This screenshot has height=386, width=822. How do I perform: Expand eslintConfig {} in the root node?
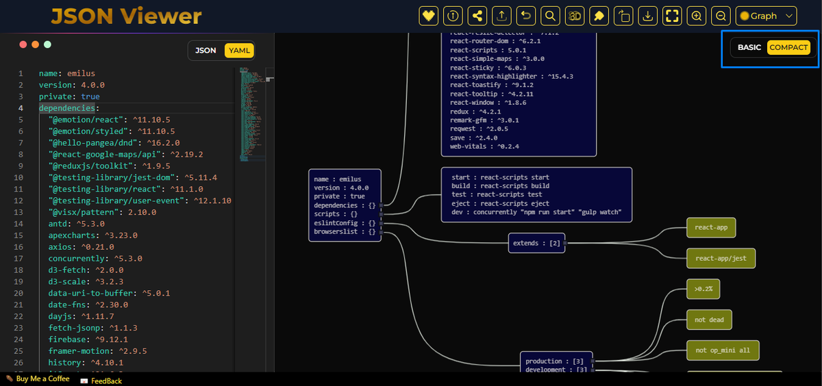point(382,222)
